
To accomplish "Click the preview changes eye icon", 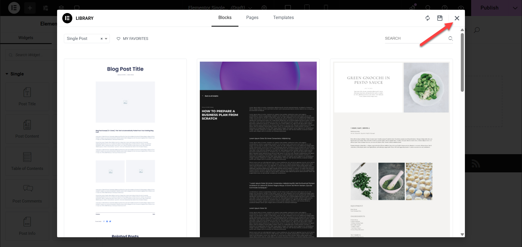I will tap(461, 8).
